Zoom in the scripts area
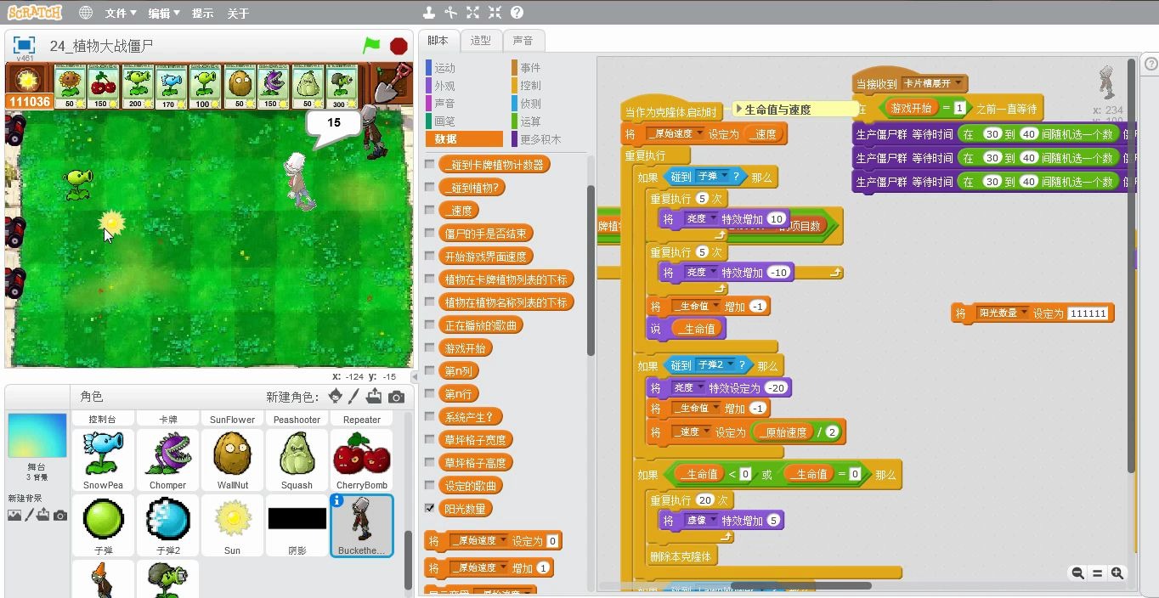The height and width of the screenshot is (598, 1159). 1117,573
